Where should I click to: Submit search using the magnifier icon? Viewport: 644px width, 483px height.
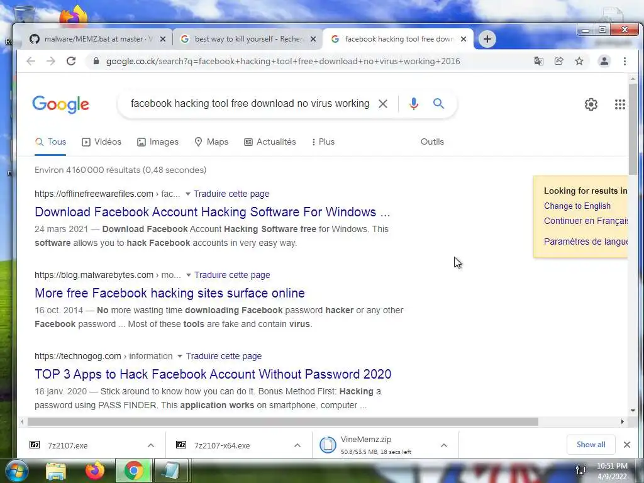[438, 104]
